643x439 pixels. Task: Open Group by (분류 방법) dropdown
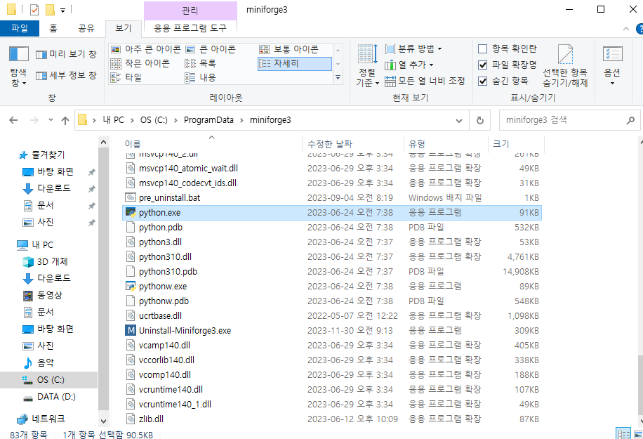click(413, 49)
